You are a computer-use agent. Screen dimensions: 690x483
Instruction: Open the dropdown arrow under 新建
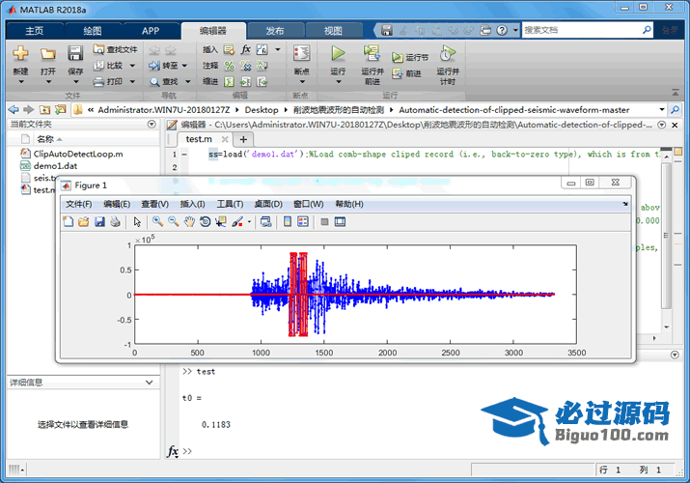tap(20, 82)
